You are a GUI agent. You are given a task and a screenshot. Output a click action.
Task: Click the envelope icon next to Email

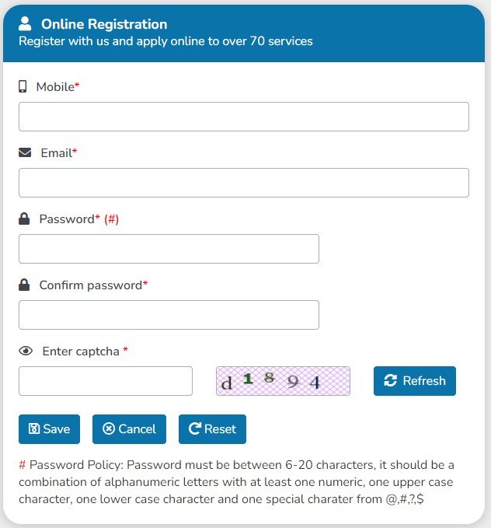tap(25, 153)
